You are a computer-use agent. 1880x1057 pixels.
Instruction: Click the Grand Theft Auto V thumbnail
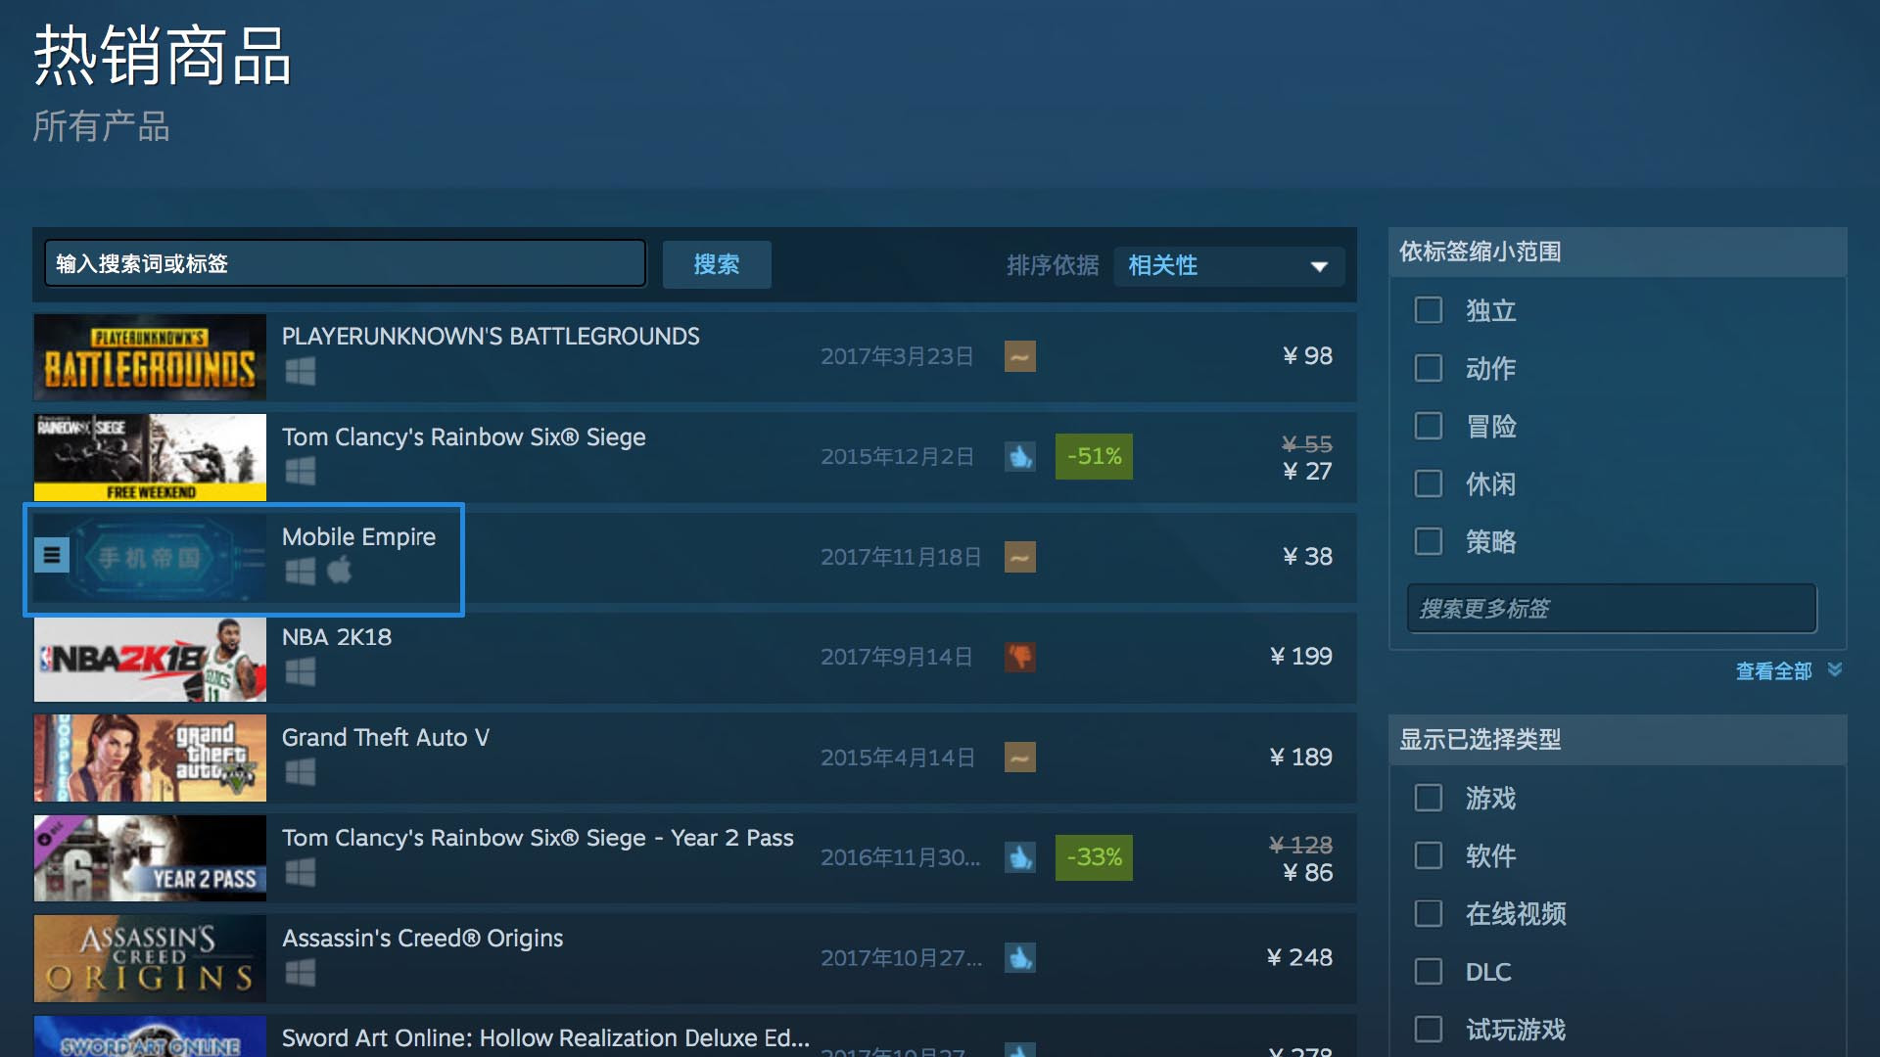pos(150,758)
